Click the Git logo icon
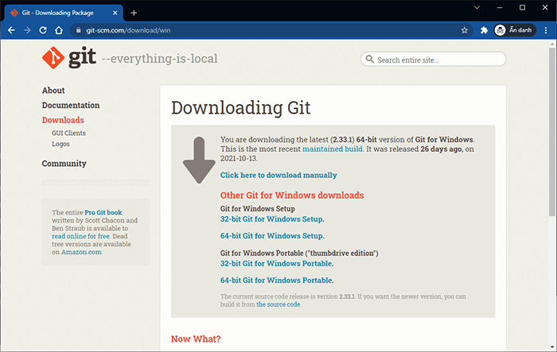Screen dimensions: 557x352 [x=54, y=59]
